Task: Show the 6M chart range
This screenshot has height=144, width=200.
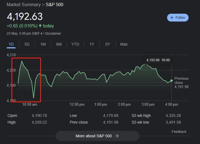Action: [x=59, y=44]
